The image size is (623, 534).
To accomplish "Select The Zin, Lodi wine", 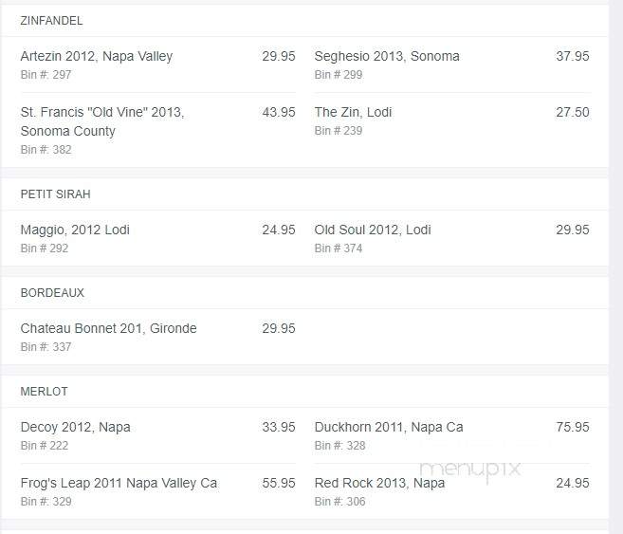I will 353,113.
